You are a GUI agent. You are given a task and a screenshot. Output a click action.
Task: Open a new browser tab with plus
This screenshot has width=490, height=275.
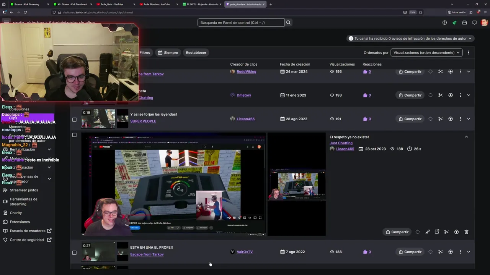click(x=271, y=4)
